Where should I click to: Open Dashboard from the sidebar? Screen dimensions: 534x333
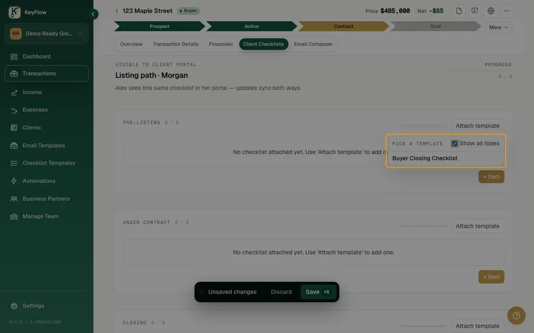pyautogui.click(x=47, y=57)
